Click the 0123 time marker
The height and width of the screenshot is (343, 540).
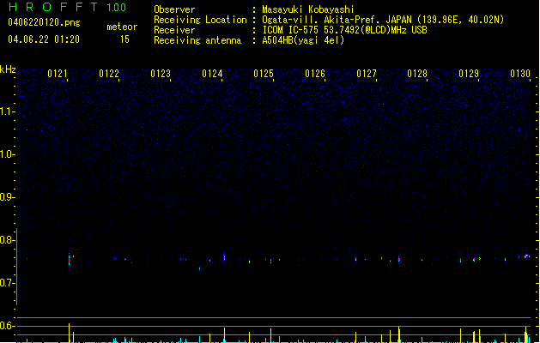click(161, 74)
